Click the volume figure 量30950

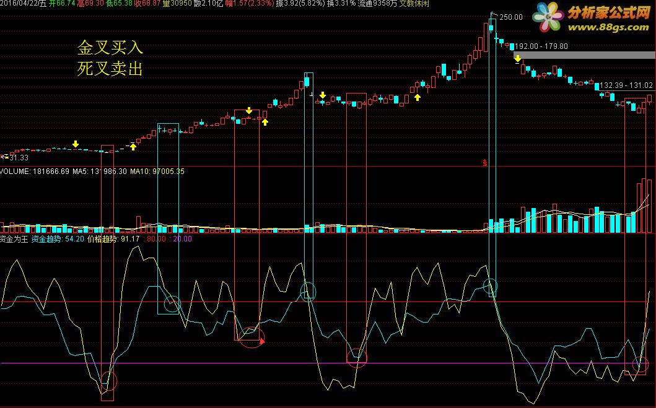[177, 3]
